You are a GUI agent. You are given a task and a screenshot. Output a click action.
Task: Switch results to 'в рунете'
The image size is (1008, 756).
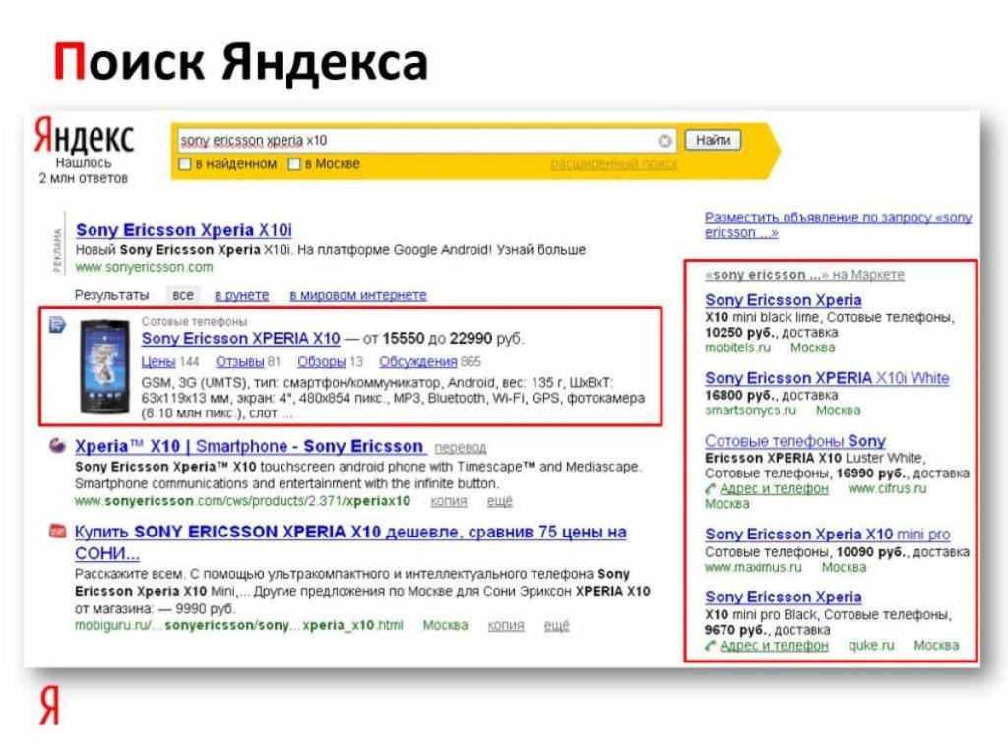pos(242,295)
